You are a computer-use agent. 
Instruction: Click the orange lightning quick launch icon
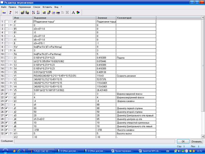coord(14,151)
